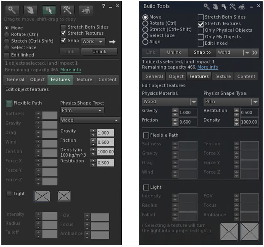Uncheck the Snap checkbox
Image resolution: width=264 pixels, height=247 pixels.
(x=63, y=41)
